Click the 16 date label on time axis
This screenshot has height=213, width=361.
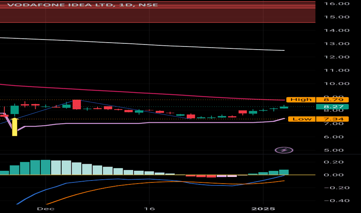[x=149, y=209]
